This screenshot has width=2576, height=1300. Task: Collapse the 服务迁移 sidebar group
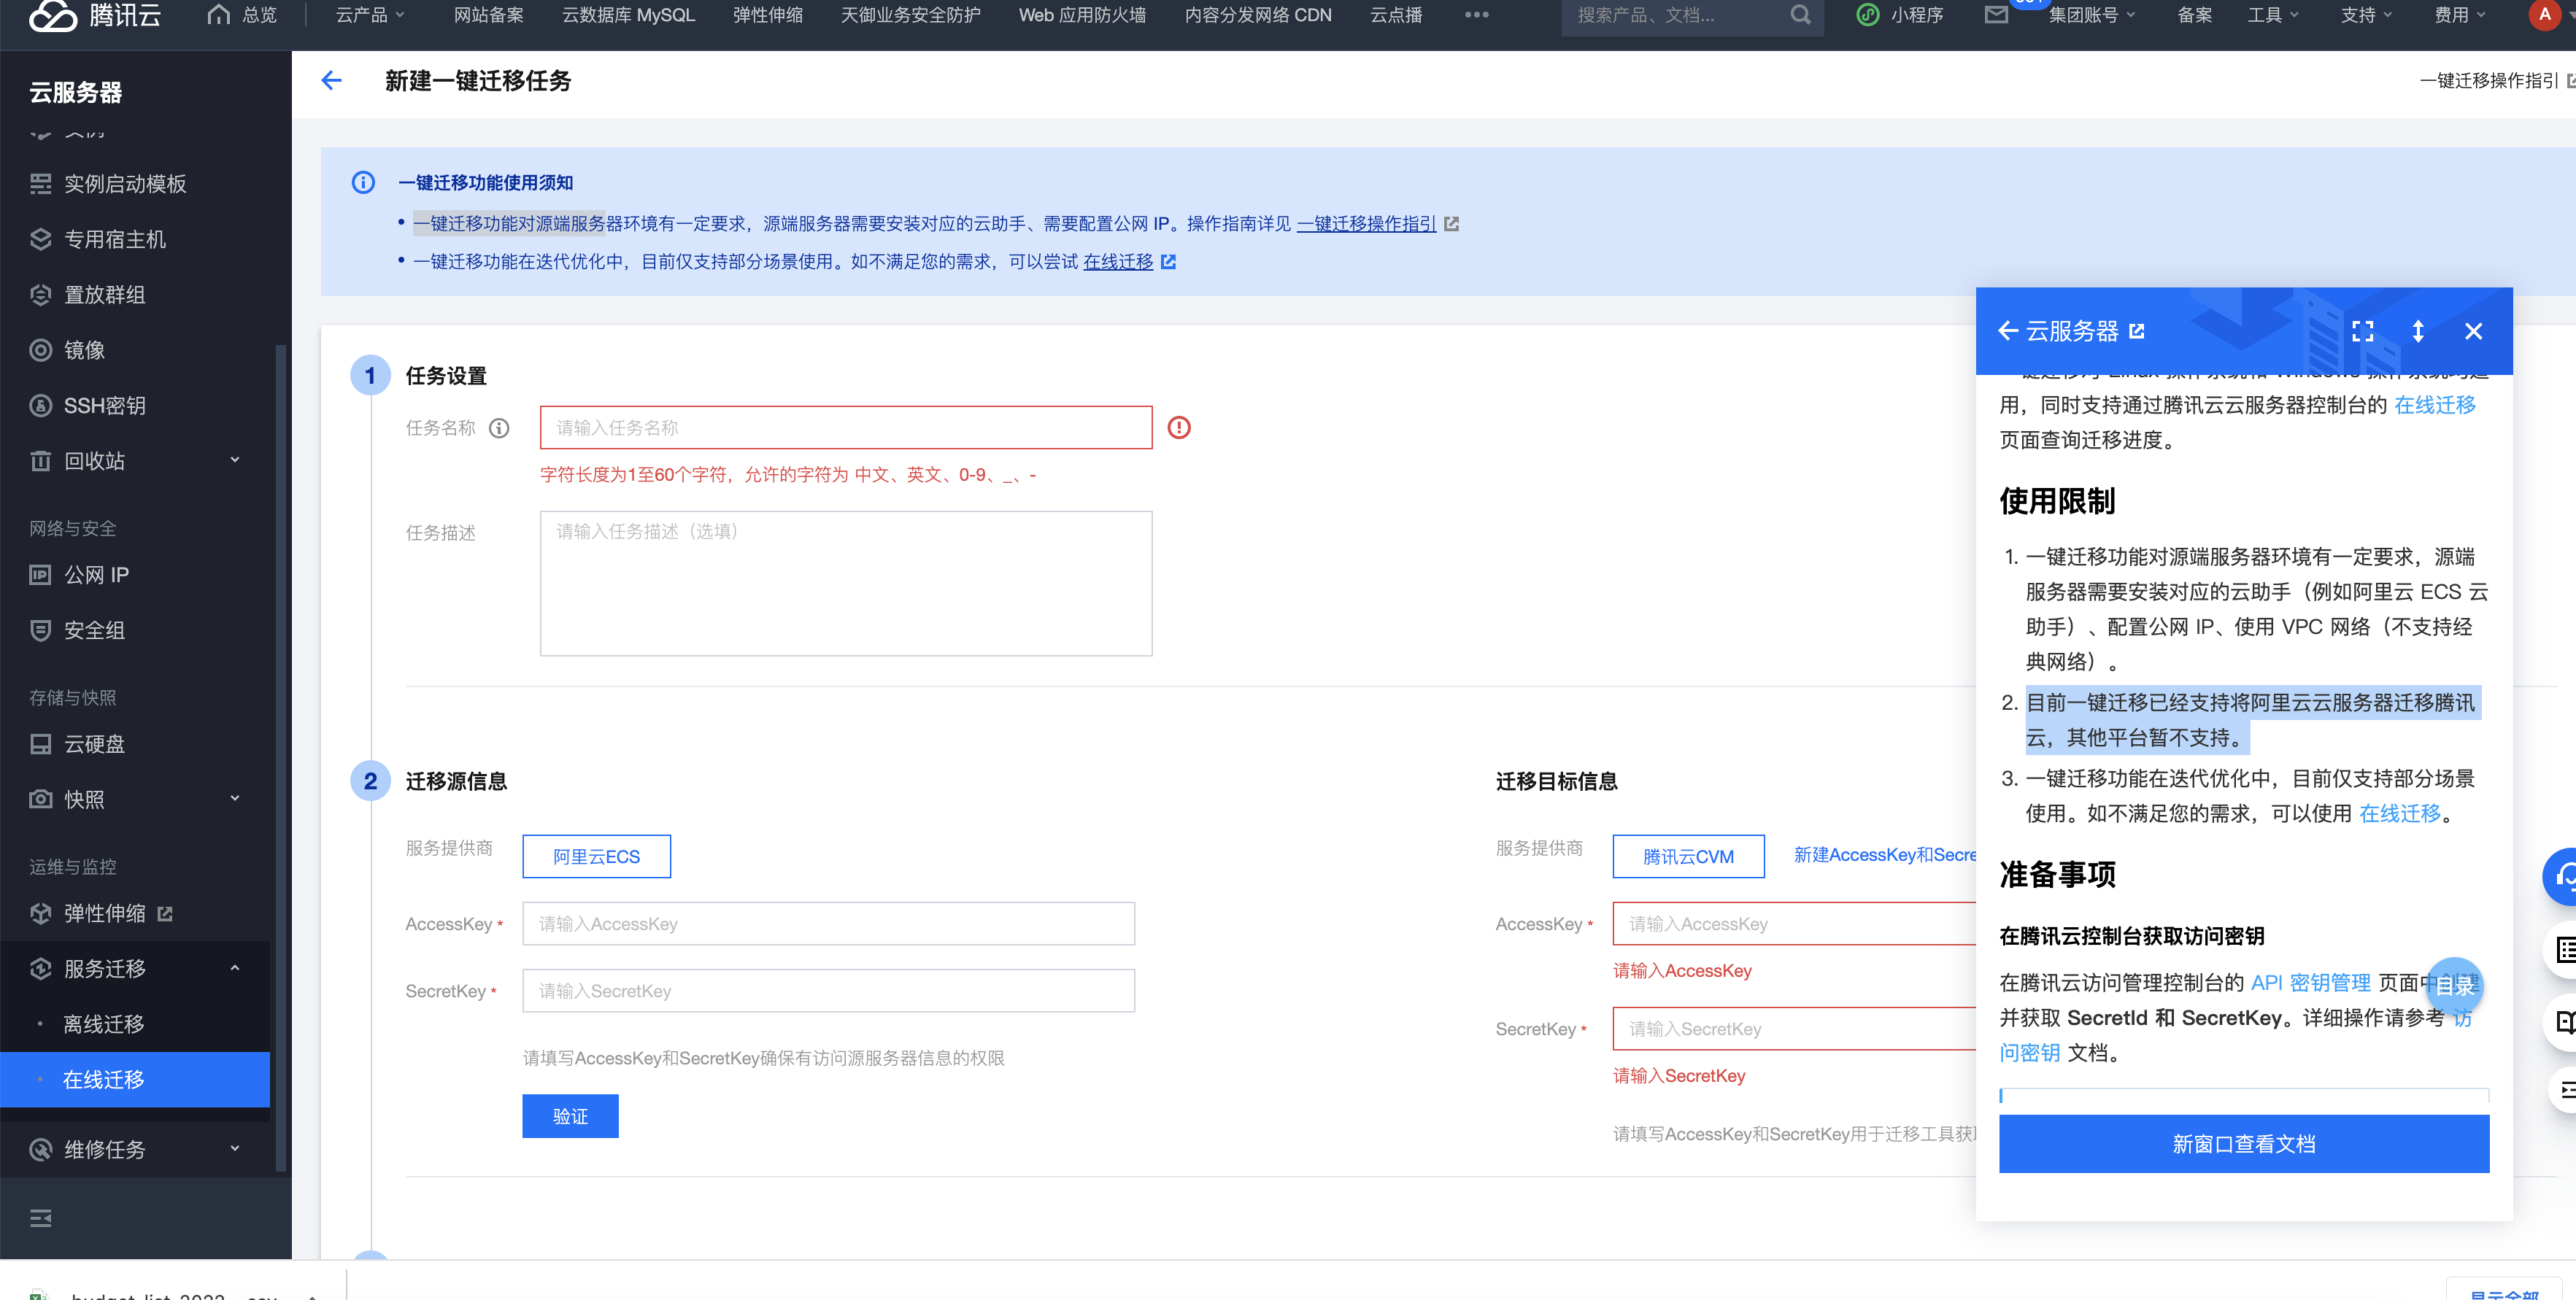[x=136, y=969]
